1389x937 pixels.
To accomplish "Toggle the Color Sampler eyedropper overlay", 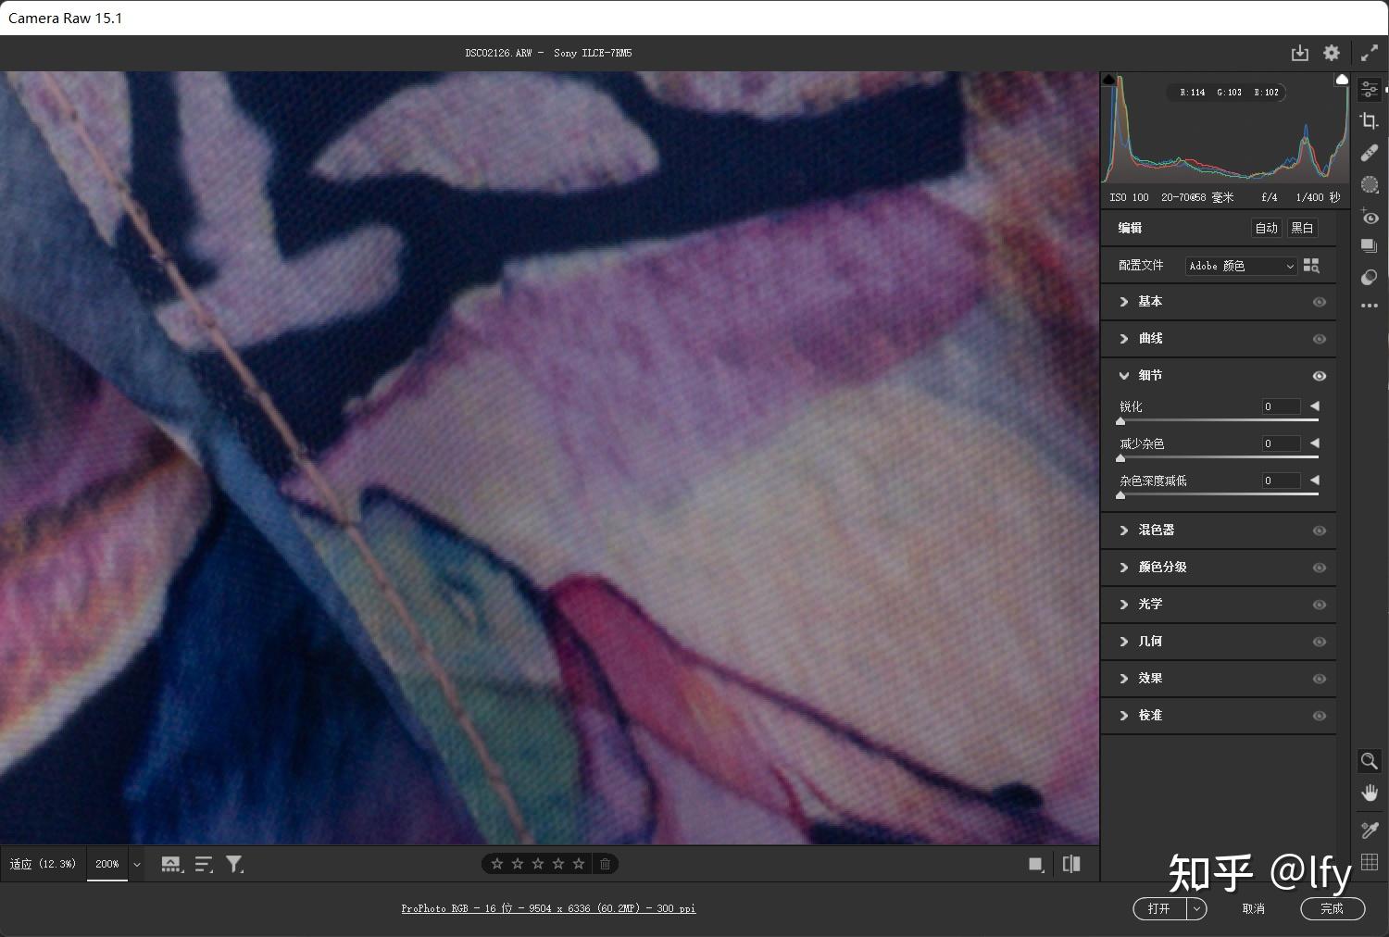I will (1370, 831).
